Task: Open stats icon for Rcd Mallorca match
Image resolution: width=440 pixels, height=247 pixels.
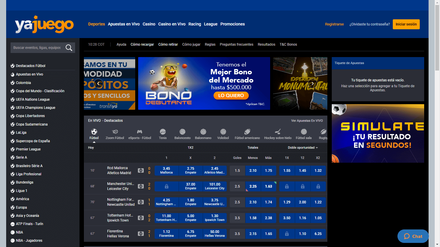Action: tap(141, 170)
